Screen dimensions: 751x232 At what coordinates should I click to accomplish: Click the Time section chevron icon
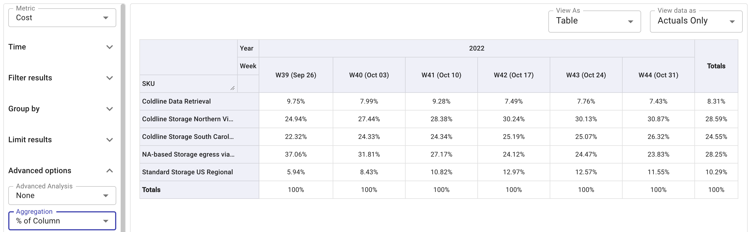110,47
